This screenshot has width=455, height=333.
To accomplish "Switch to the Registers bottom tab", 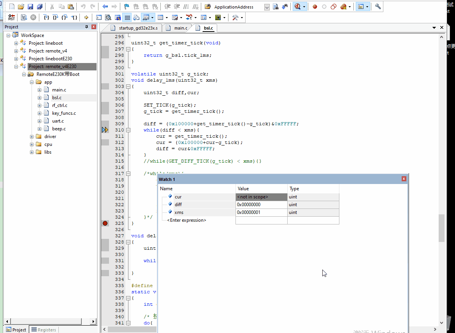I will click(x=44, y=330).
